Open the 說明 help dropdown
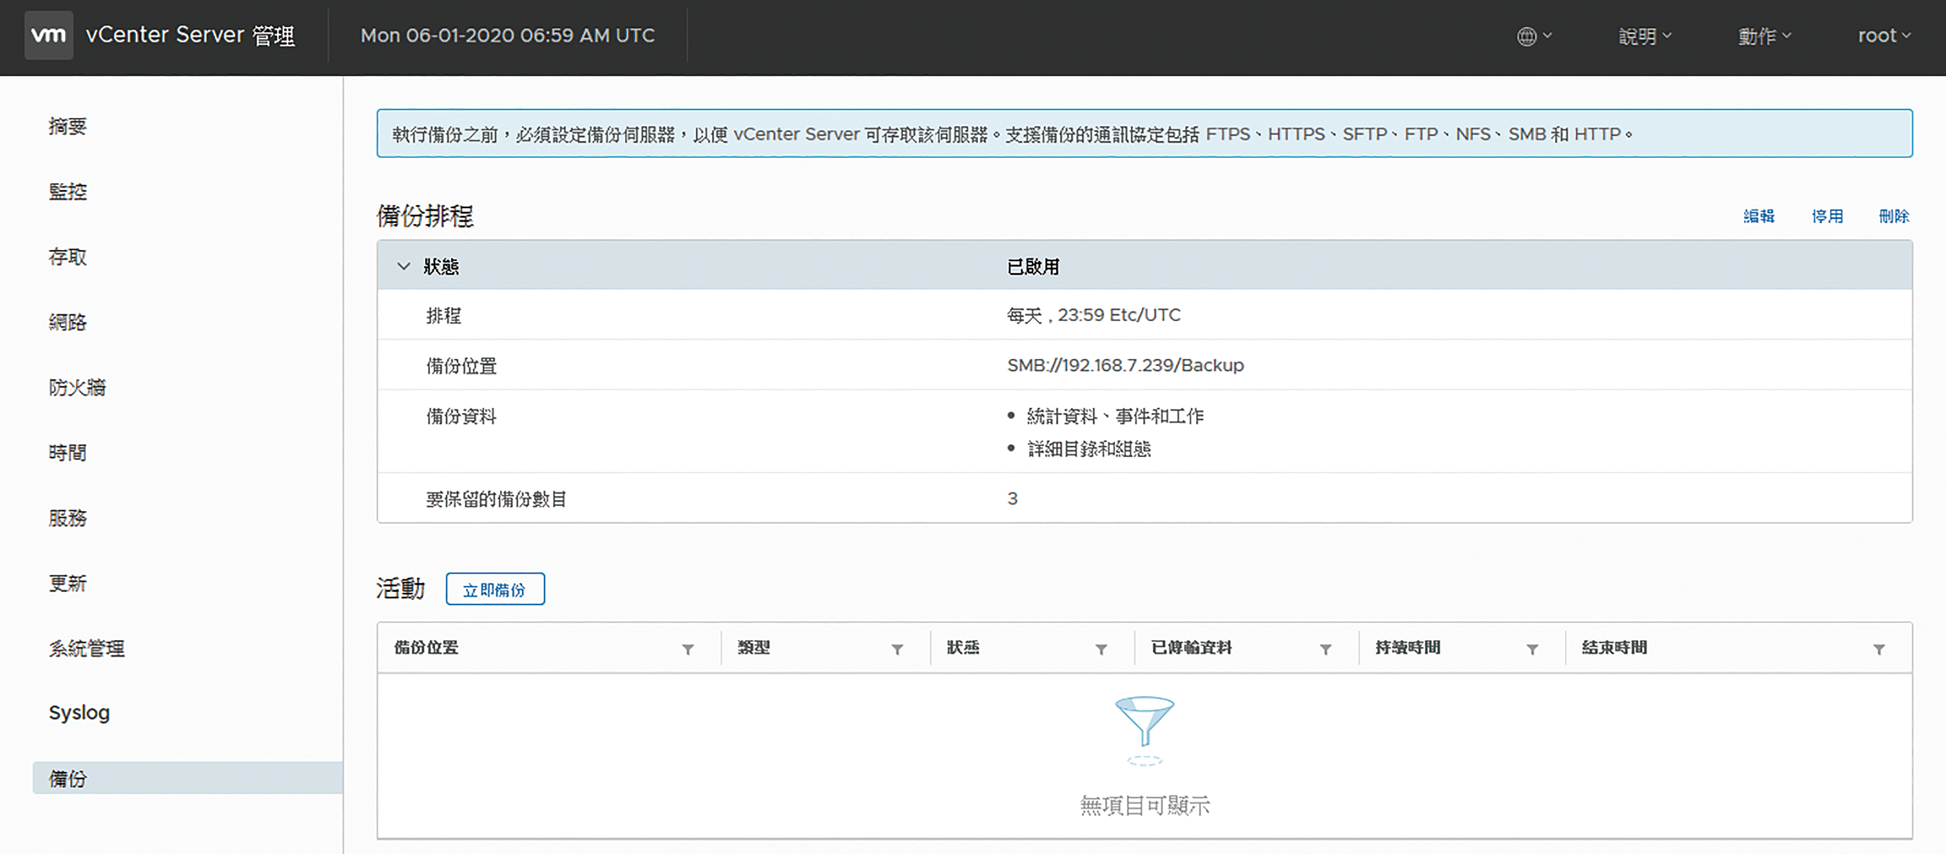This screenshot has width=1946, height=854. (1644, 36)
